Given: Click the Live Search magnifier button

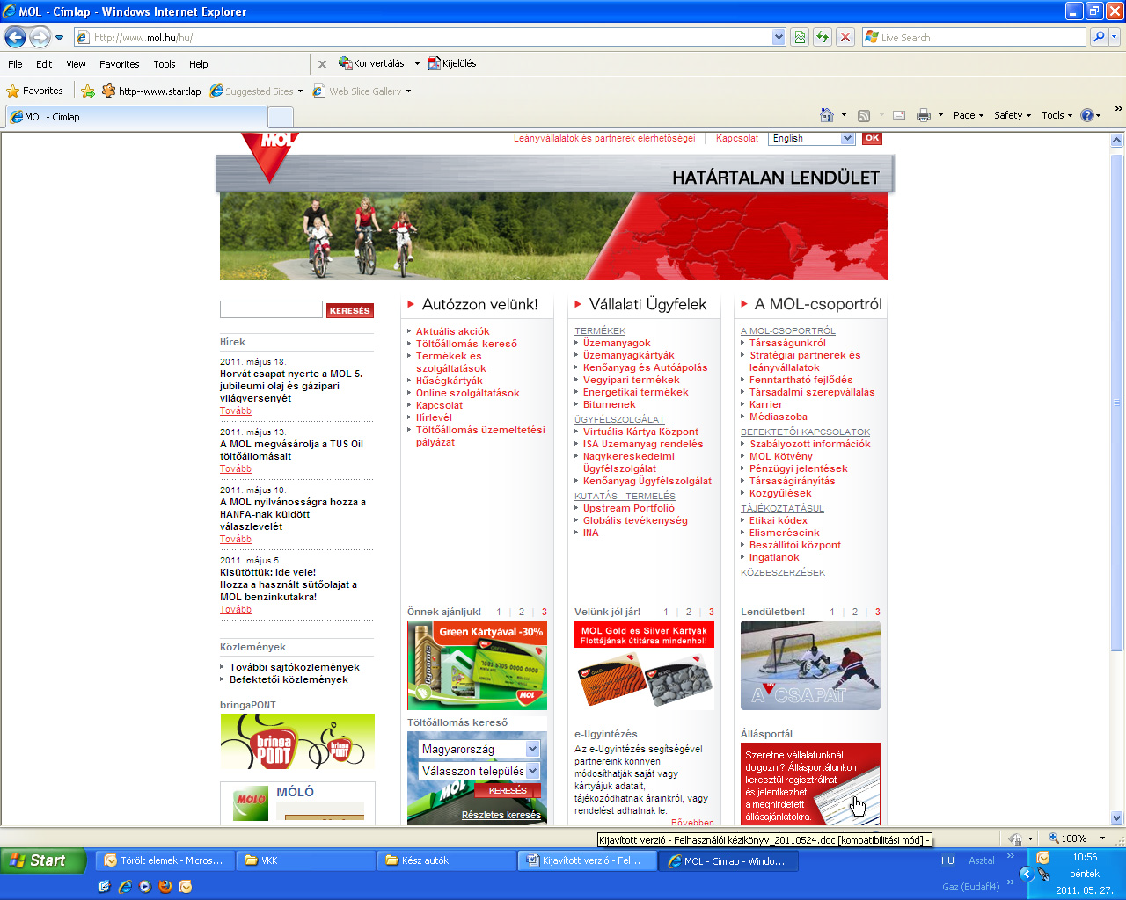Looking at the screenshot, I should tap(1098, 37).
